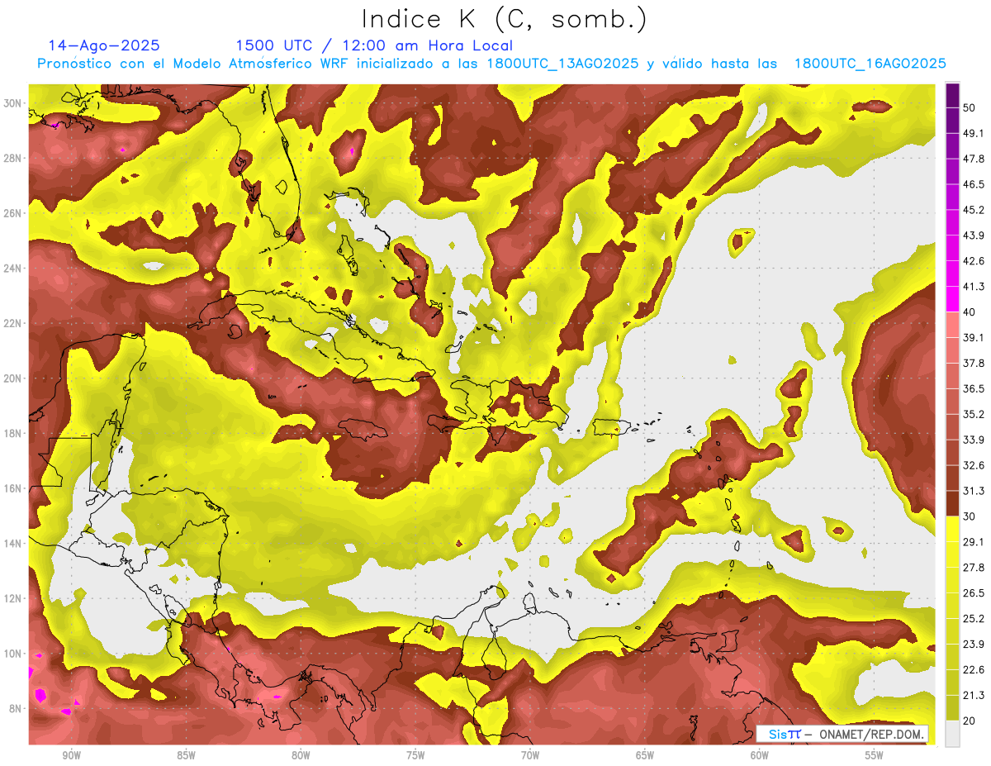
Task: Click the 60W longitude axis label
Action: click(760, 755)
